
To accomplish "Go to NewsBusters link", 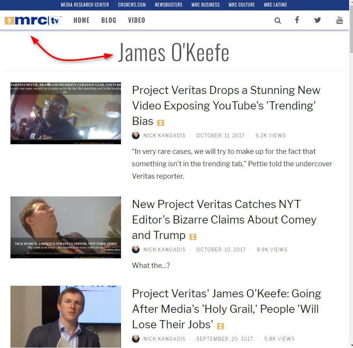I will click(x=169, y=5).
